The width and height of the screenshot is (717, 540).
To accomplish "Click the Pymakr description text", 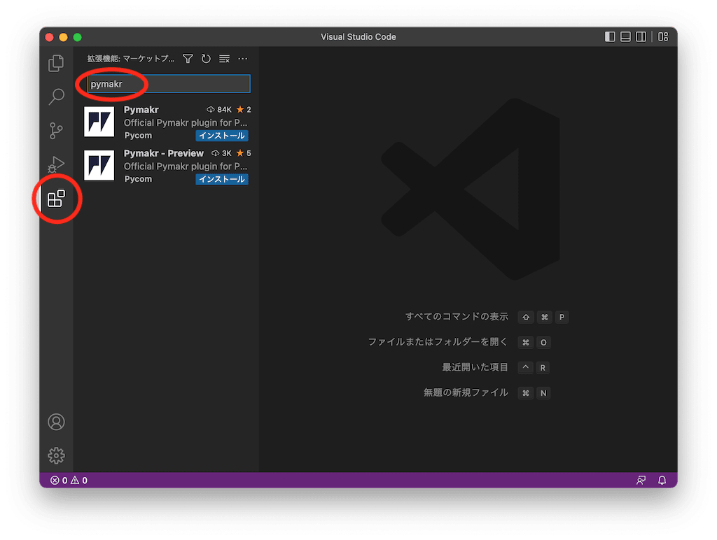I will (185, 123).
